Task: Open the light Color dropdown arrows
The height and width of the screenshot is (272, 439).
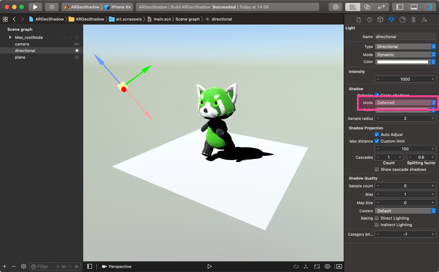Action: pyautogui.click(x=434, y=62)
